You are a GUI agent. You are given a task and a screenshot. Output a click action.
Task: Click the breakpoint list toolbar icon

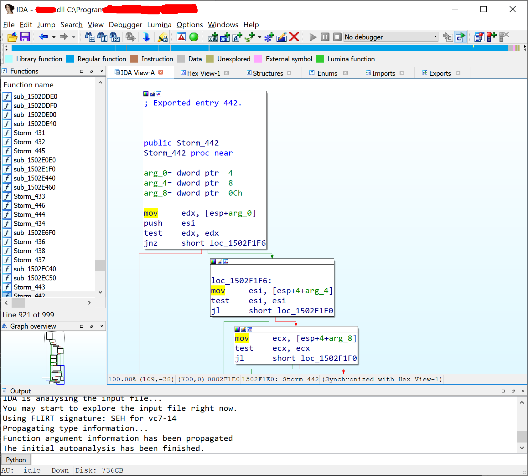click(x=479, y=37)
